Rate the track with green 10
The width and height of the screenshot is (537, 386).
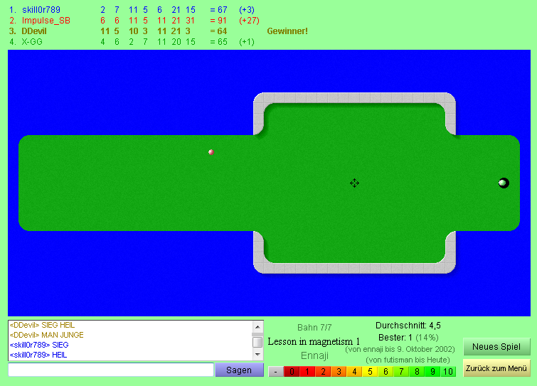pyautogui.click(x=448, y=371)
